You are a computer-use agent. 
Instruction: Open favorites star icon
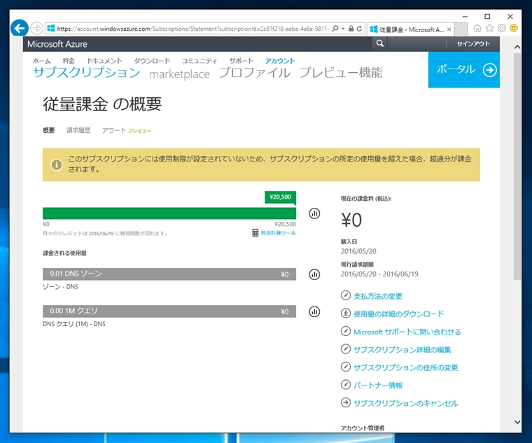coord(489,28)
